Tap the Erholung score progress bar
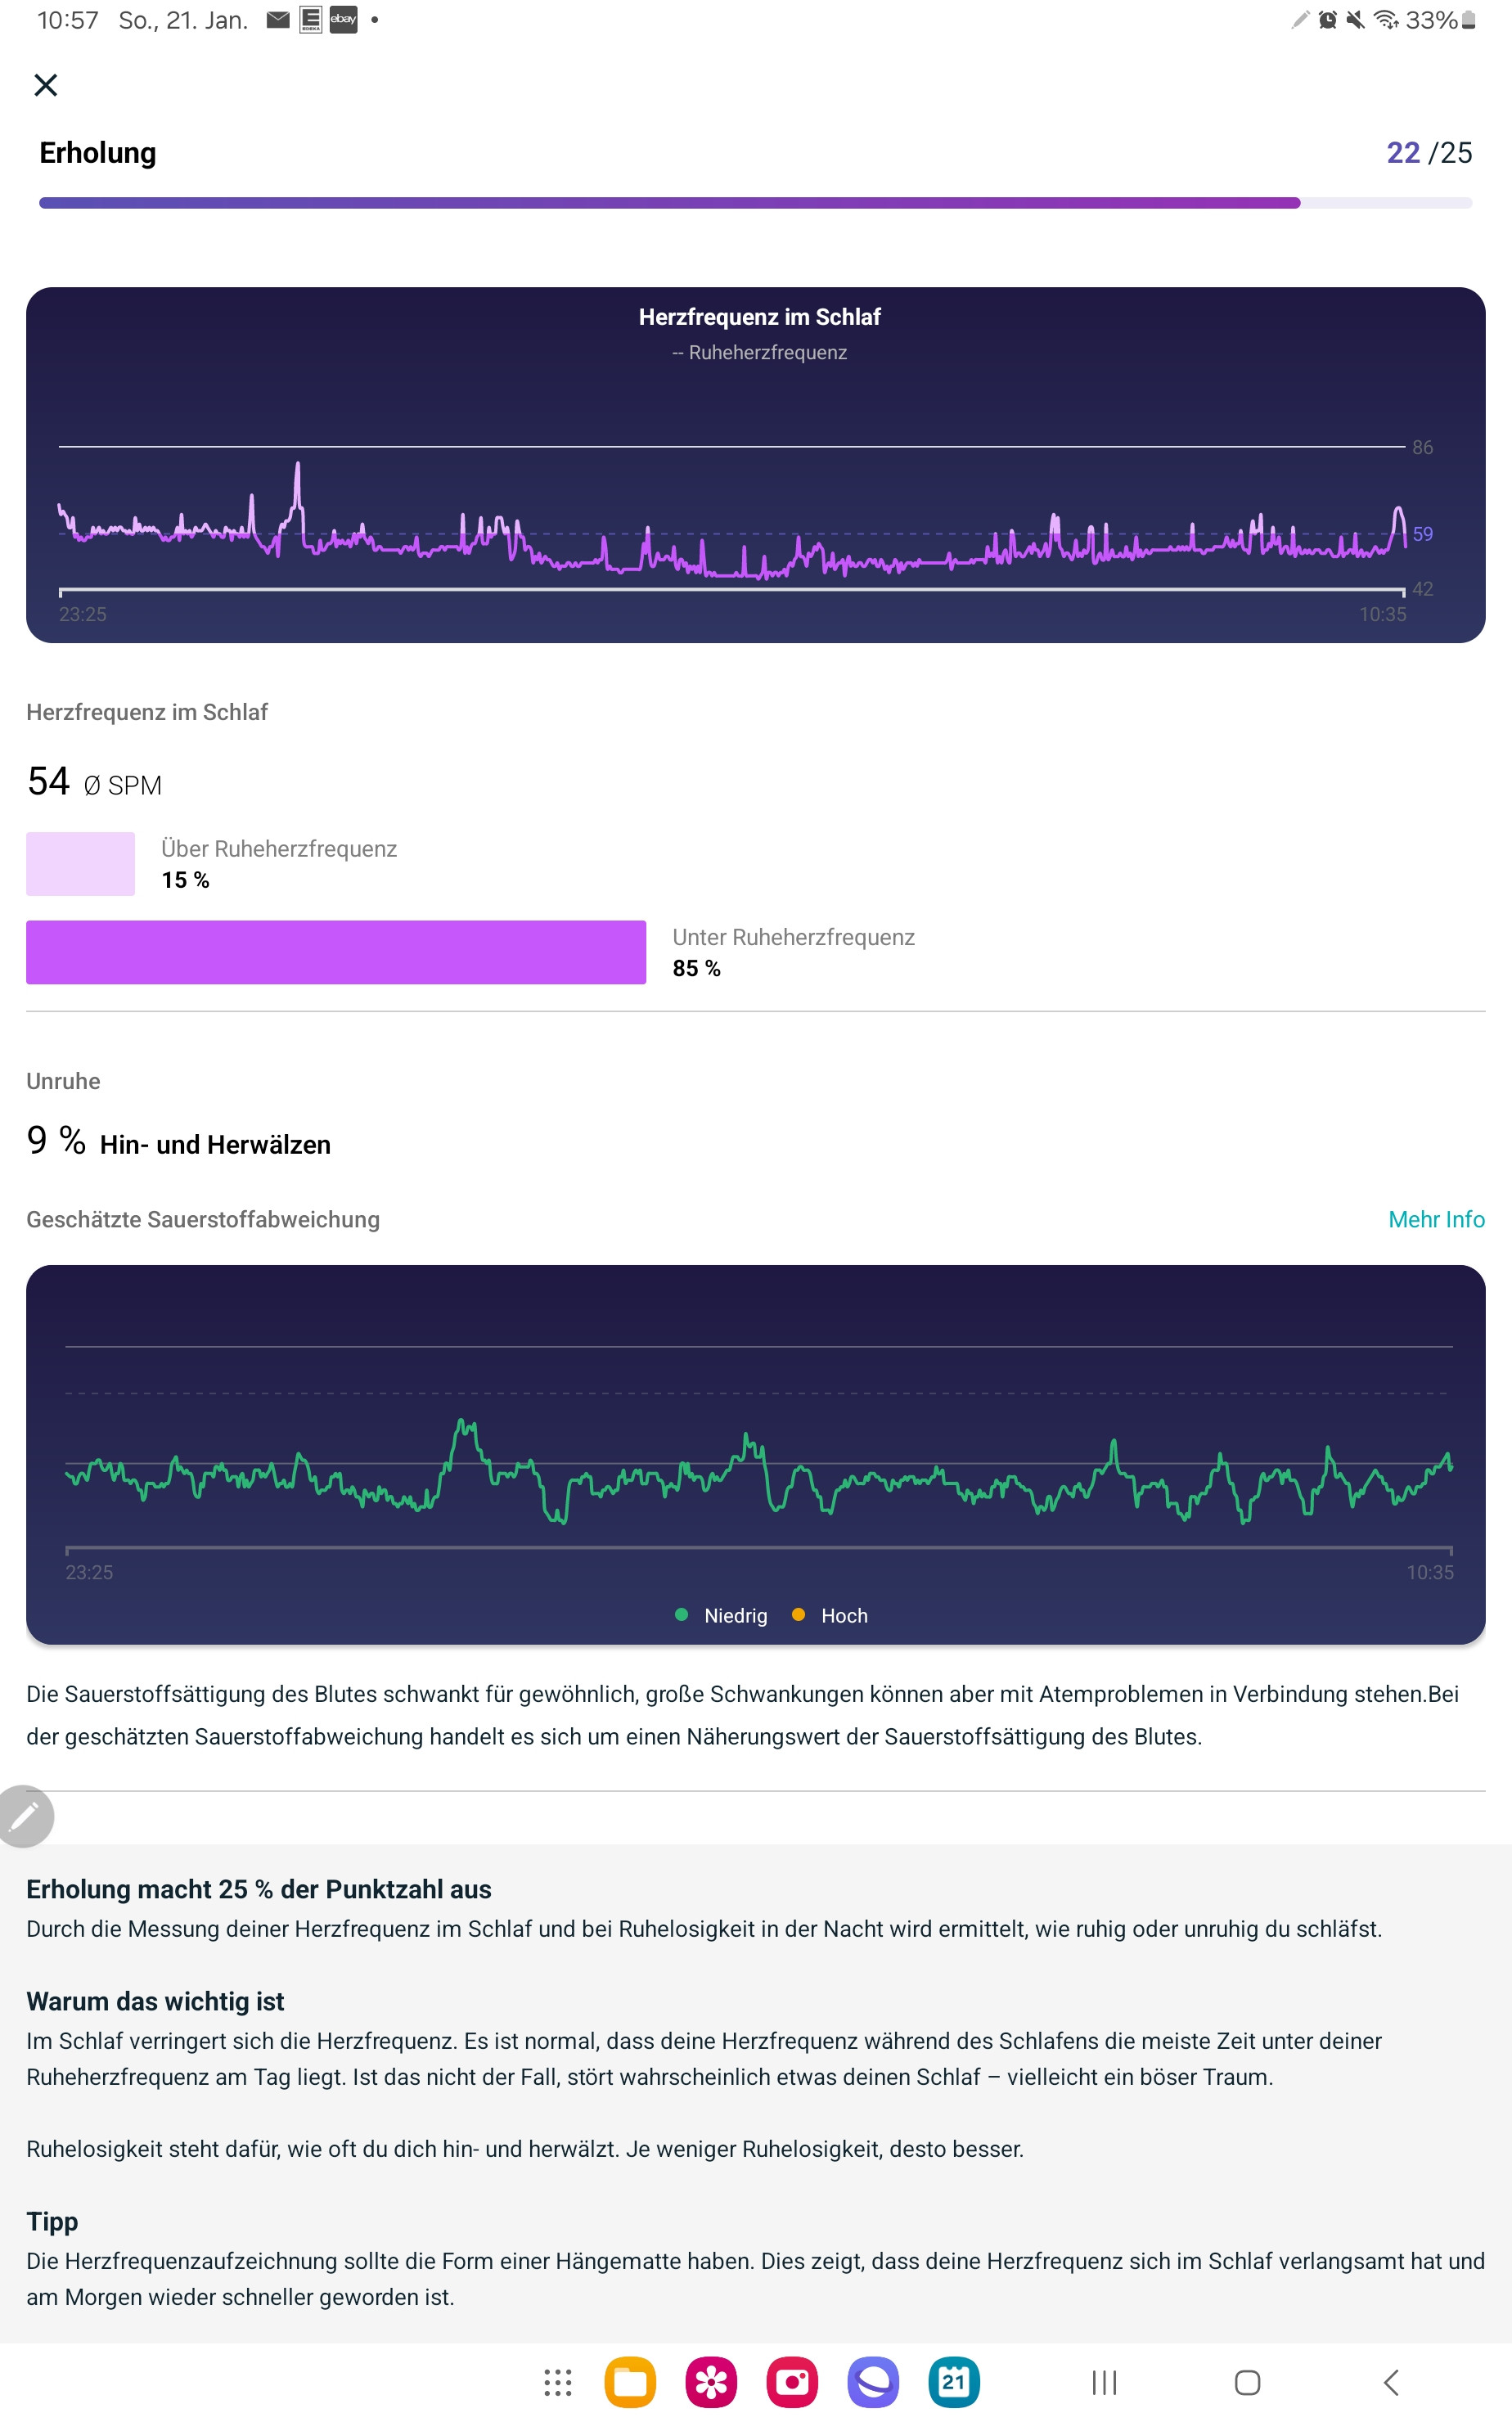The image size is (1512, 2422). click(x=755, y=203)
